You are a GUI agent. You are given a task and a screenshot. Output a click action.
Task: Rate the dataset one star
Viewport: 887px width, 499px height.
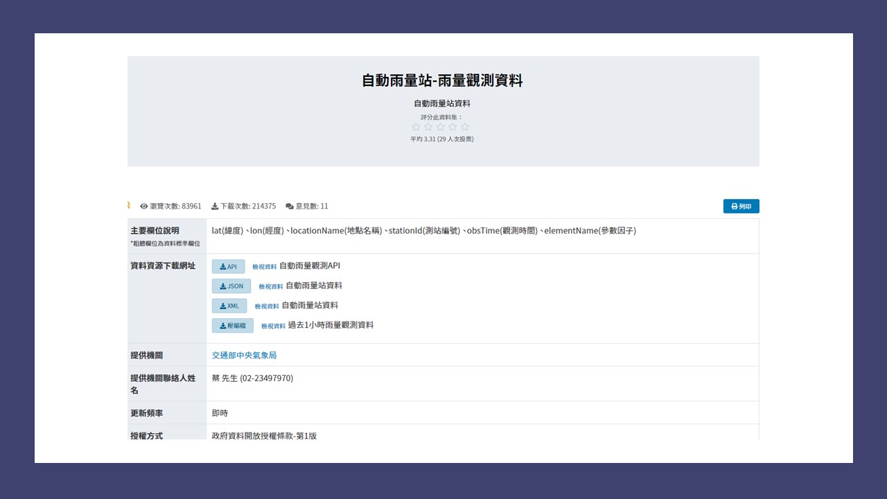[416, 127]
